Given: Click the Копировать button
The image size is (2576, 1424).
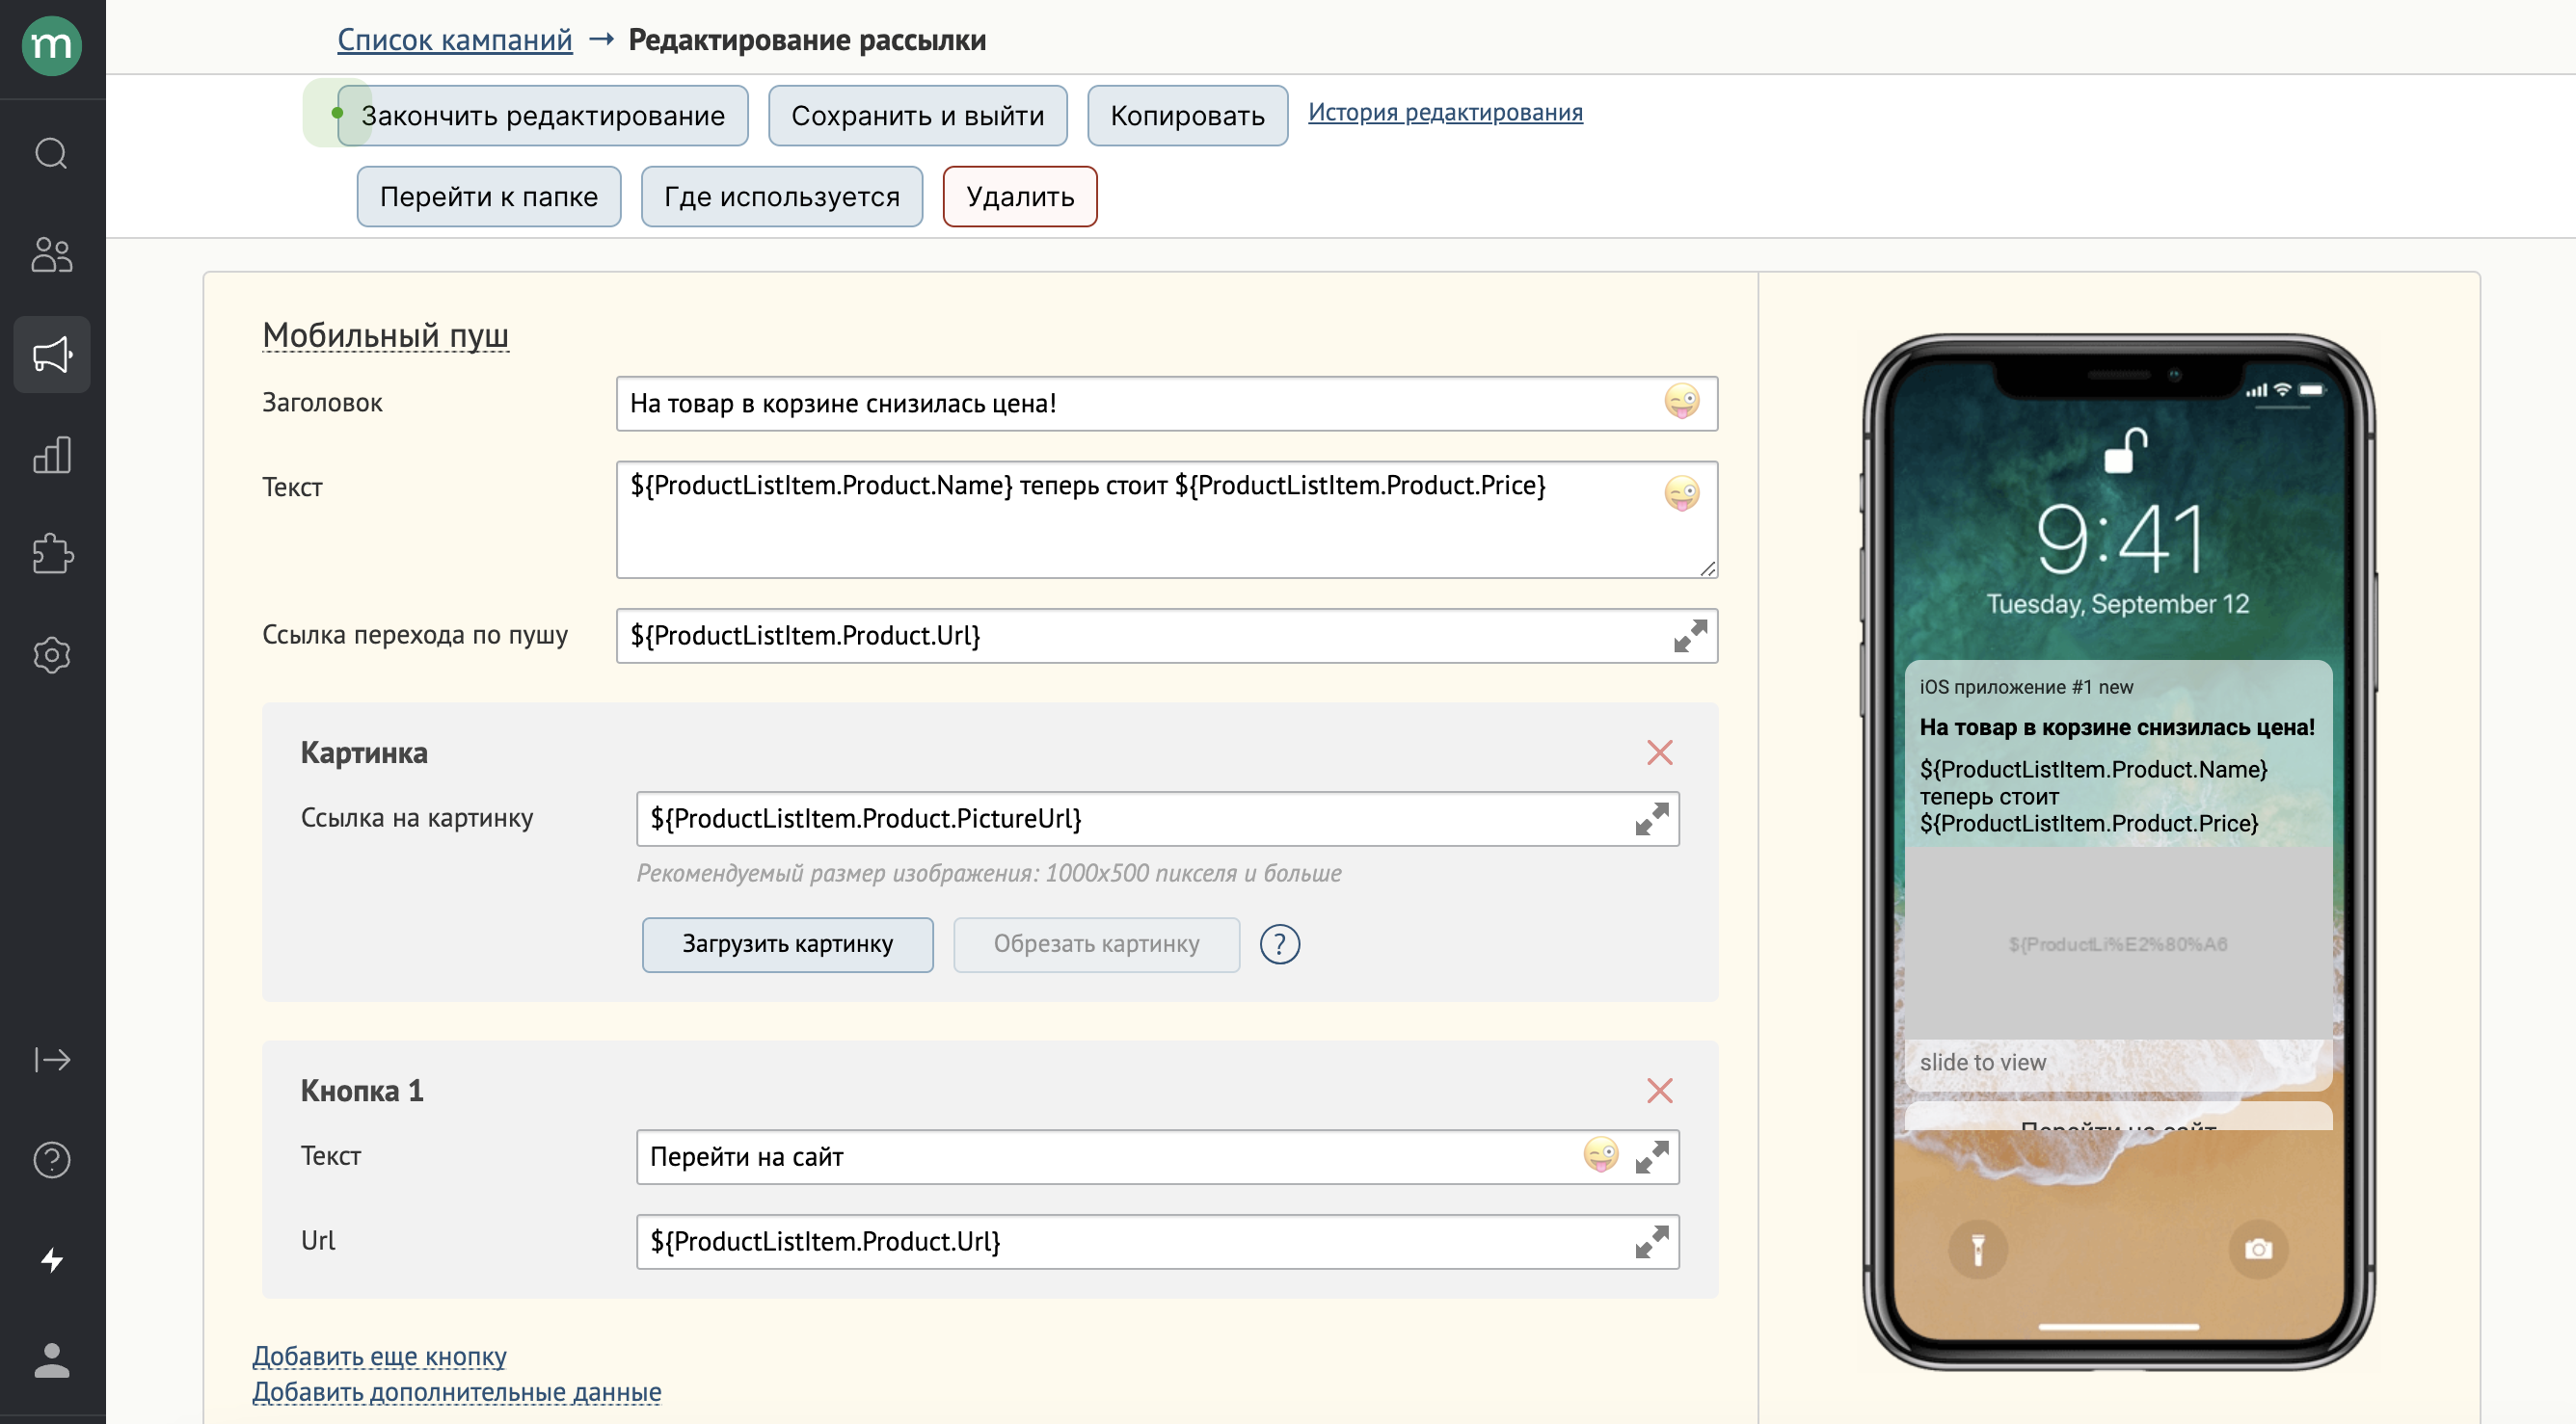Looking at the screenshot, I should click(1187, 116).
